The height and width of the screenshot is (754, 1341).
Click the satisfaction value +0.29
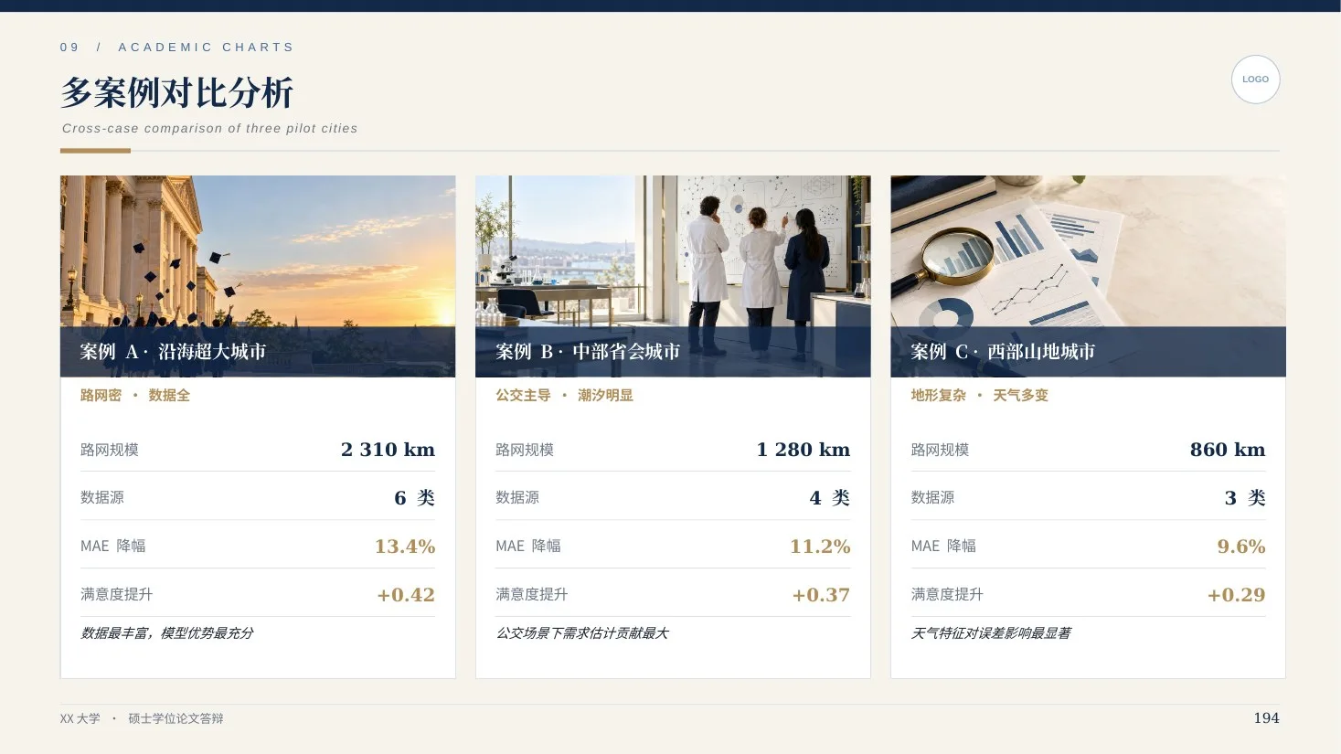pos(1236,595)
